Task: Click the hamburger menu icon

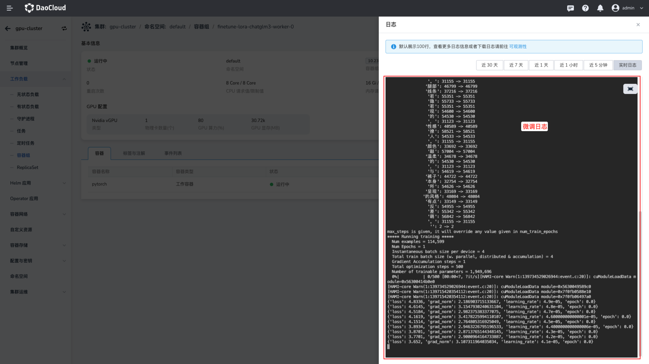Action: [9, 8]
